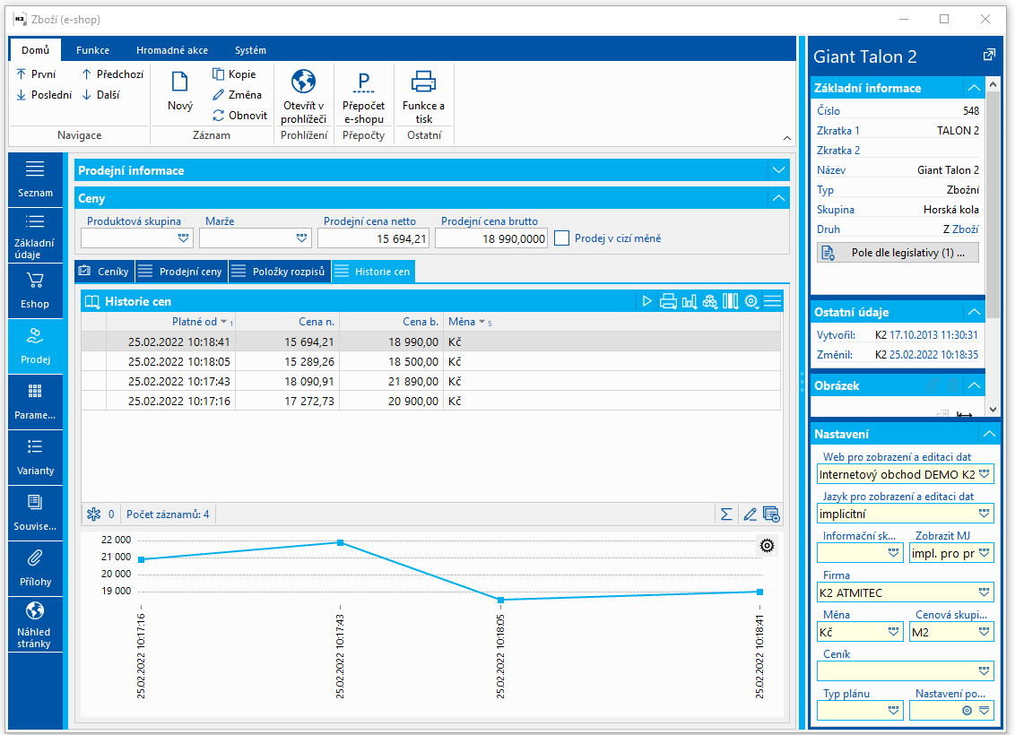Click the Nový new record icon
Screen dimensions: 1015x735
pyautogui.click(x=179, y=82)
